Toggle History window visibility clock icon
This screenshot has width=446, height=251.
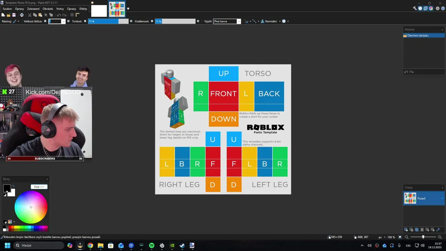(420, 8)
